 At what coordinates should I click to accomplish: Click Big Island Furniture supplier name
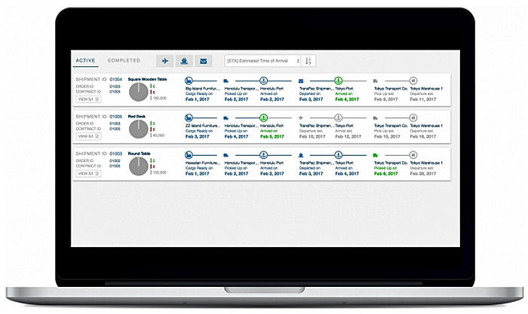(202, 89)
